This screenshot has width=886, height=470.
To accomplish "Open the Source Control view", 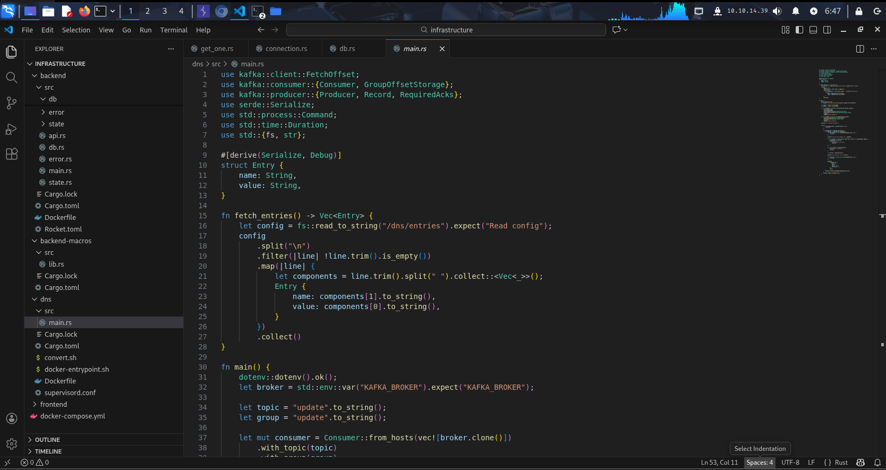I will click(11, 103).
